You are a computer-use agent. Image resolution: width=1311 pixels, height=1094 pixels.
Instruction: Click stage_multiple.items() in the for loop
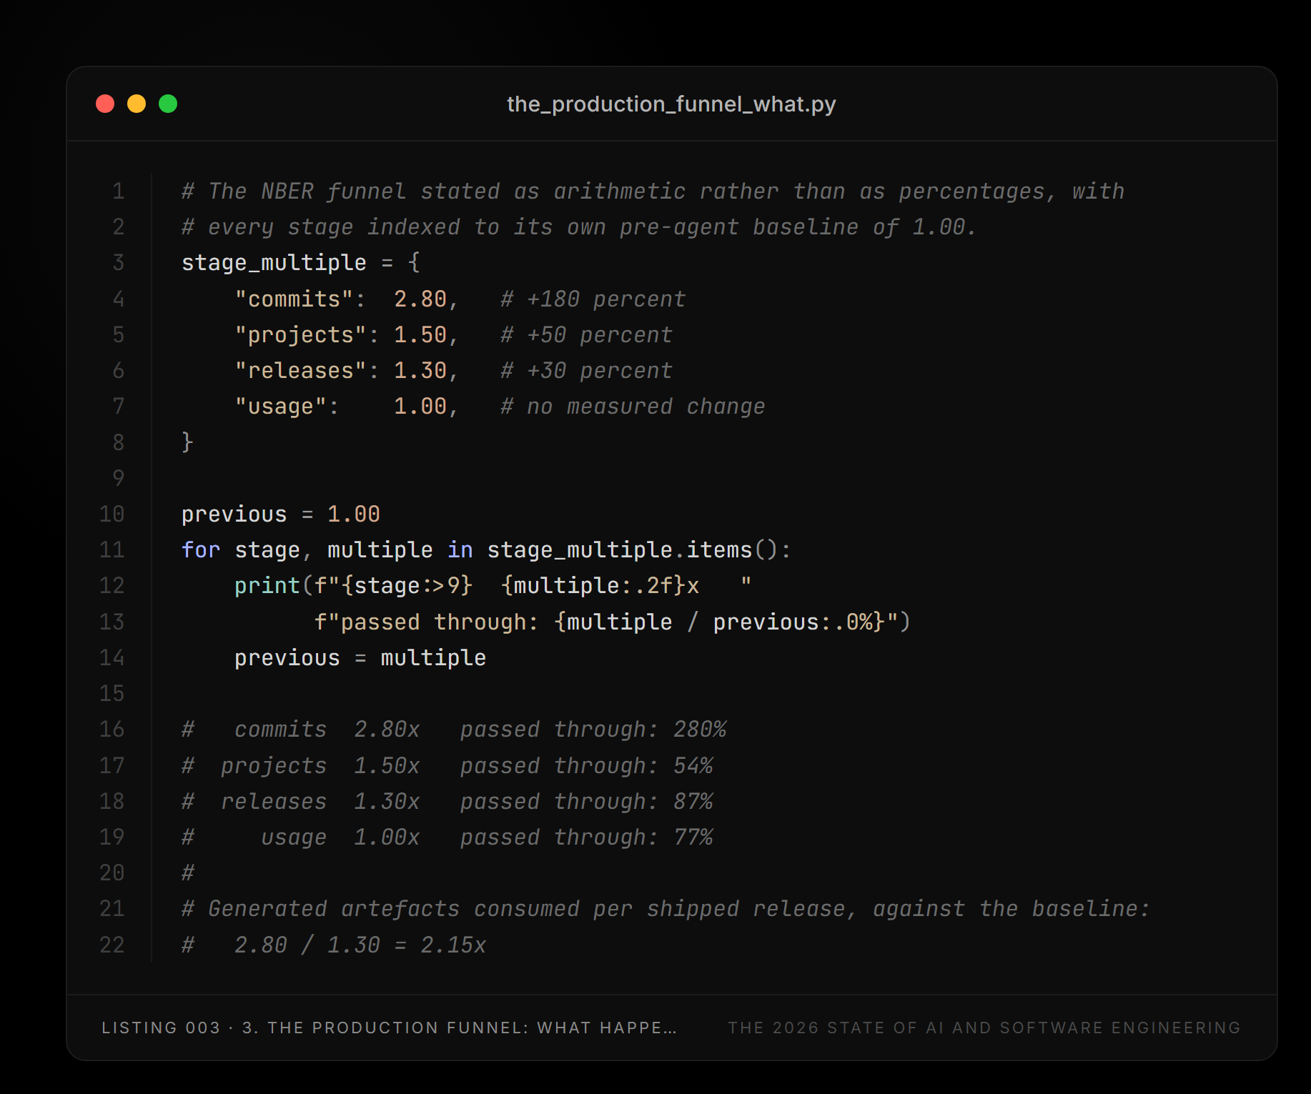click(x=632, y=550)
